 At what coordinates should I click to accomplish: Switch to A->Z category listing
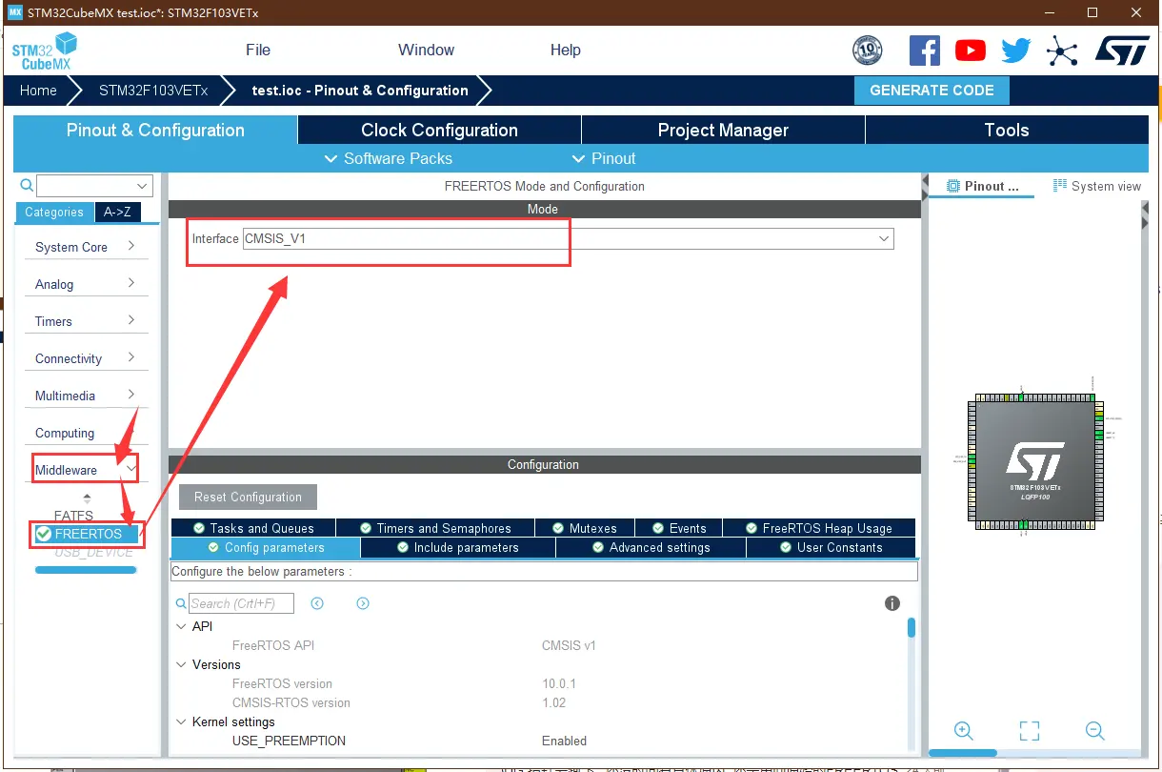click(117, 213)
